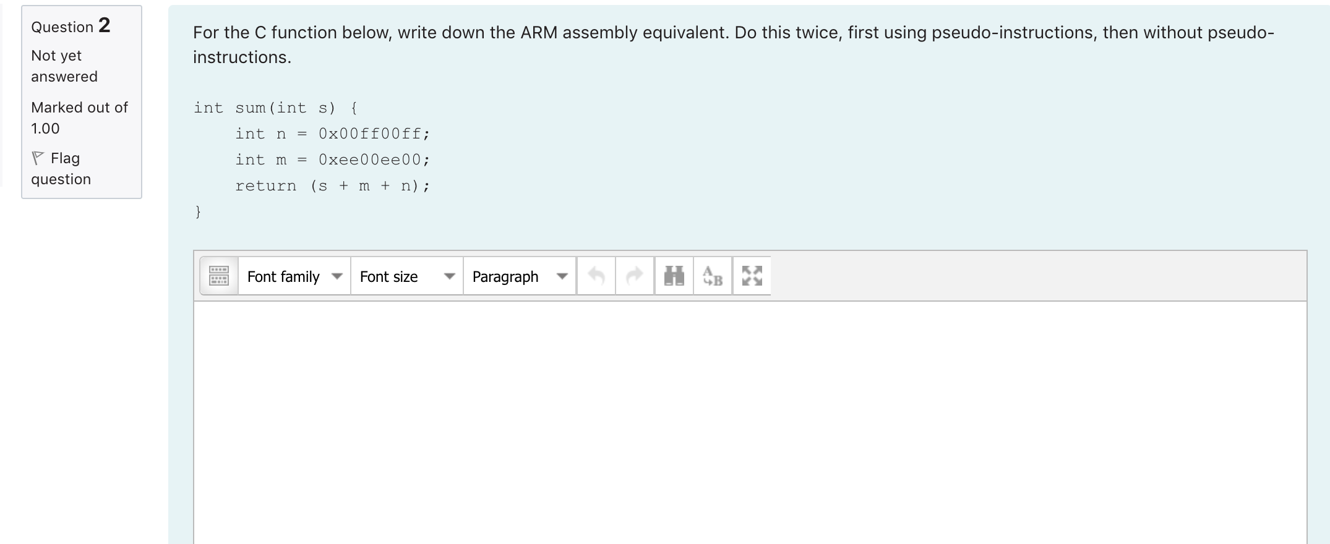Screen dimensions: 1330x544
Task: Click the Question 2 heading
Action: click(x=70, y=26)
